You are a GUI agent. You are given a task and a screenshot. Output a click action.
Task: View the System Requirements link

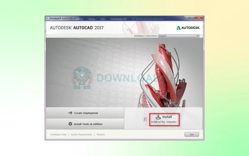click(x=81, y=134)
